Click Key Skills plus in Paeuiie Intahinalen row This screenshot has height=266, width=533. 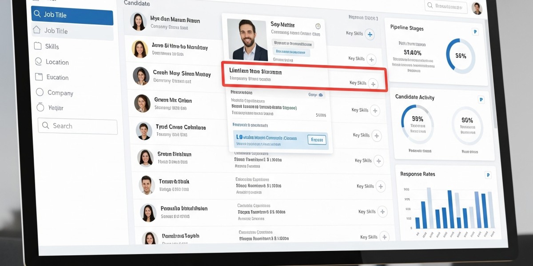382,212
